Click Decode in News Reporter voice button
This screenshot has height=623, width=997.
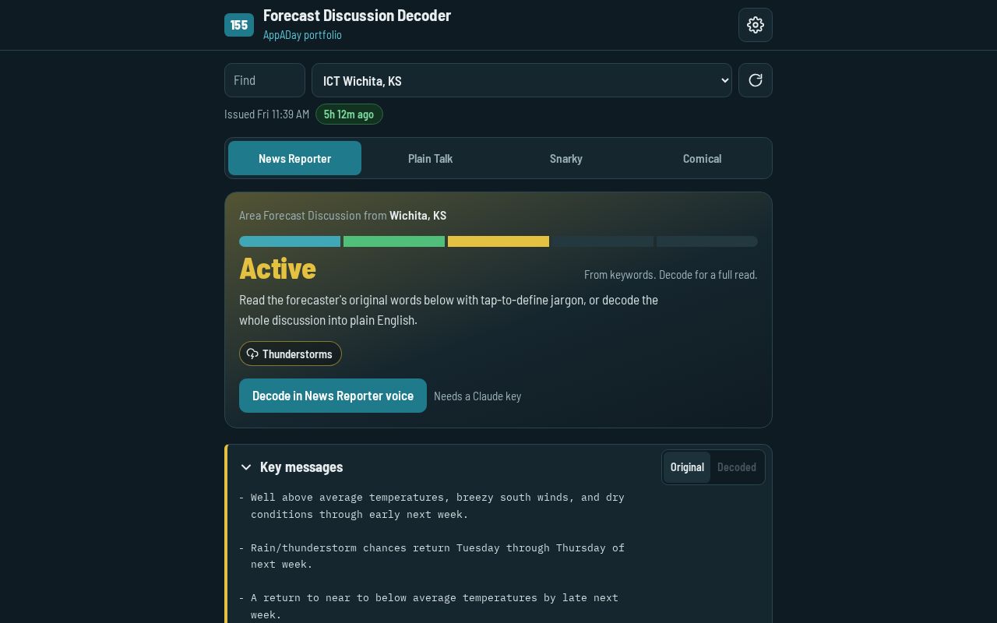[333, 396]
